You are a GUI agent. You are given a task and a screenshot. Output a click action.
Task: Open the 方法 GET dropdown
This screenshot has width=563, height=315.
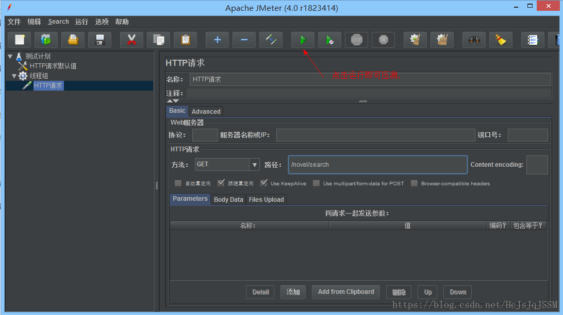[x=254, y=165]
